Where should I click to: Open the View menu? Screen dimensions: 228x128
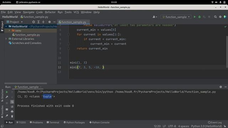[17, 12]
